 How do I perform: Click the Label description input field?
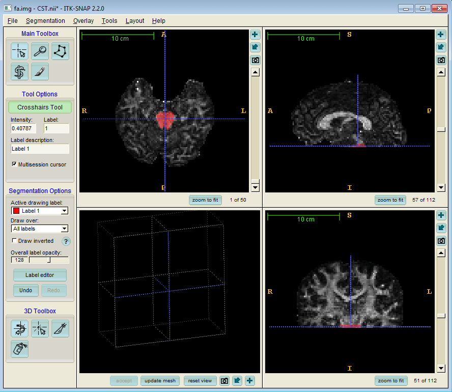(40, 149)
